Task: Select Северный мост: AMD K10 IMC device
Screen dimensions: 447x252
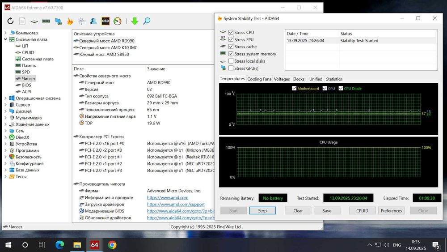Action: pos(108,47)
